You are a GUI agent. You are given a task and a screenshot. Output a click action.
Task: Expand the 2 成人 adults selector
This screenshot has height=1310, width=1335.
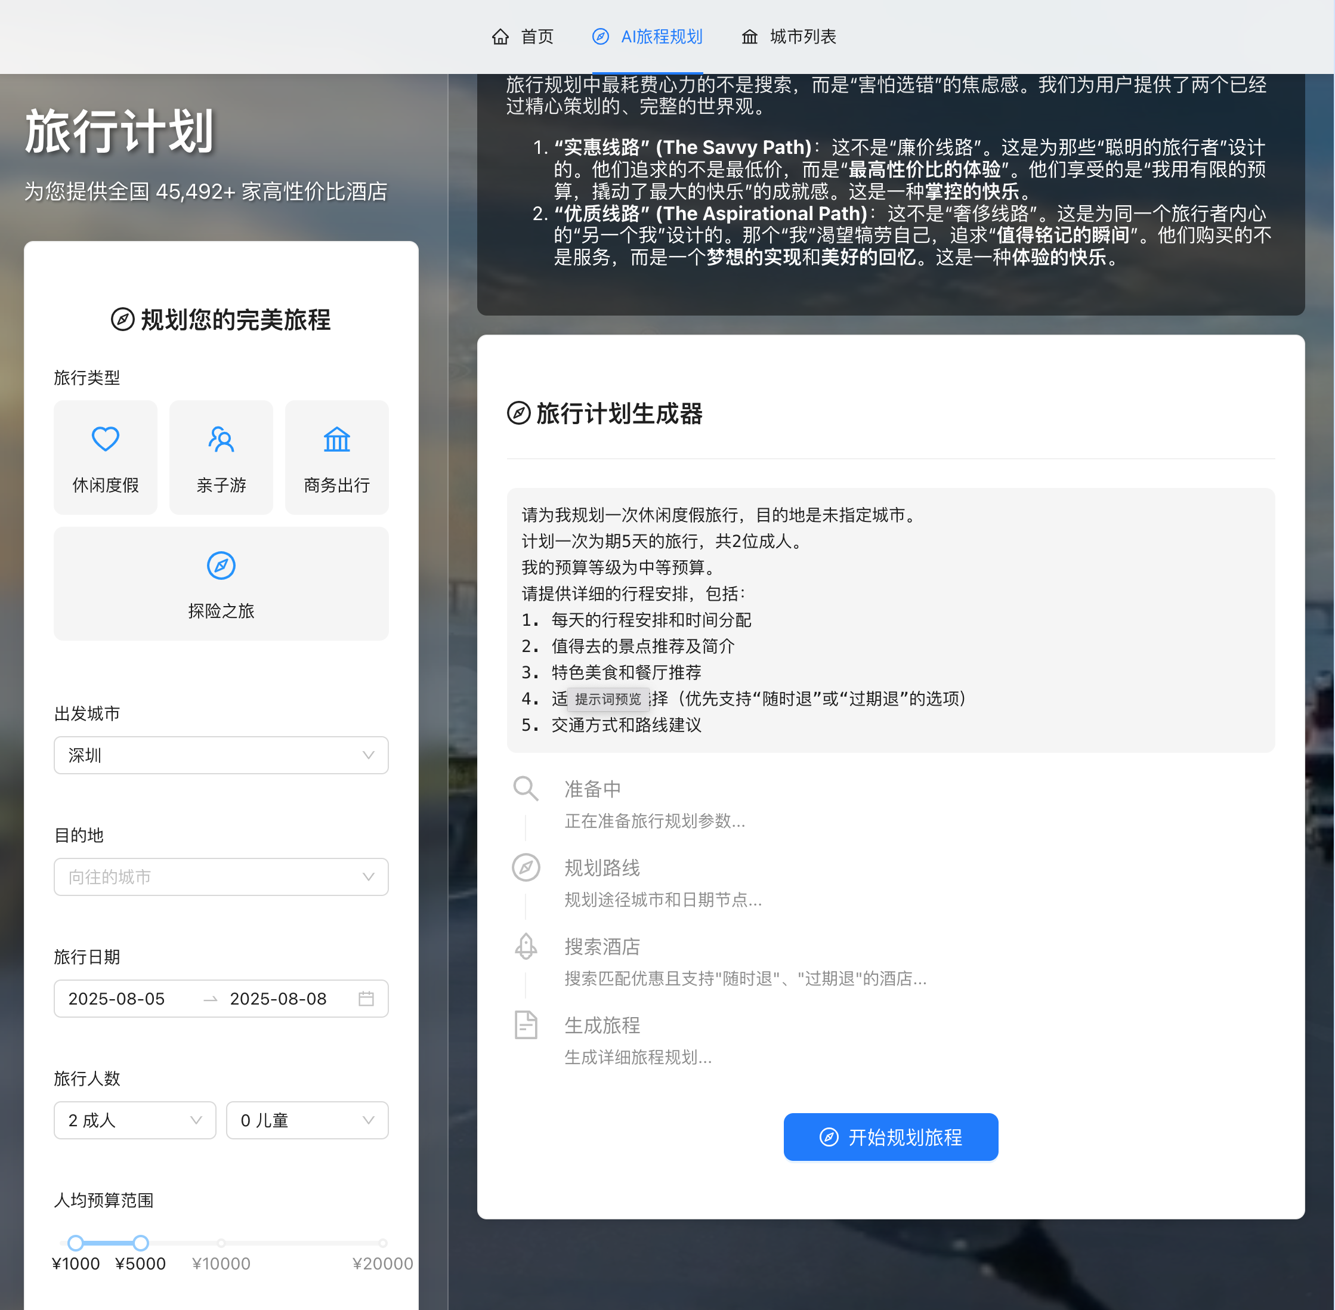(x=135, y=1120)
